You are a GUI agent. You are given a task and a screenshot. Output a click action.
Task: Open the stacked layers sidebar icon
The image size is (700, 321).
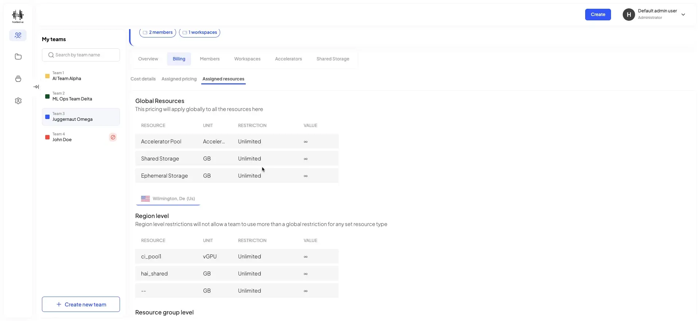(18, 79)
